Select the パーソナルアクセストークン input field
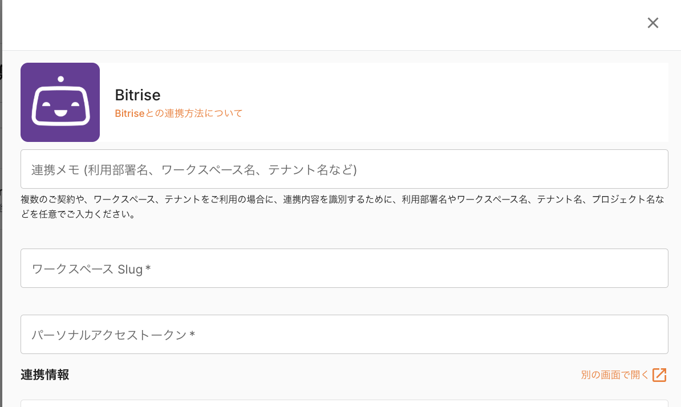The width and height of the screenshot is (681, 407). point(344,335)
